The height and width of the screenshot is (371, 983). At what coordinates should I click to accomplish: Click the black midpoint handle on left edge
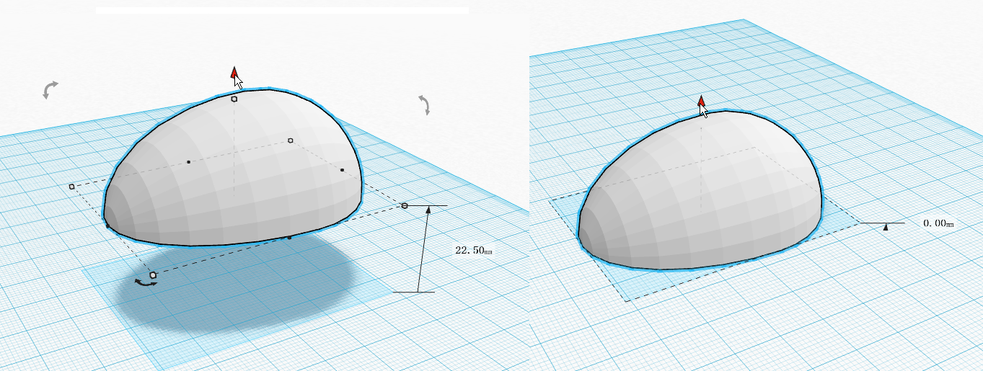pos(108,226)
